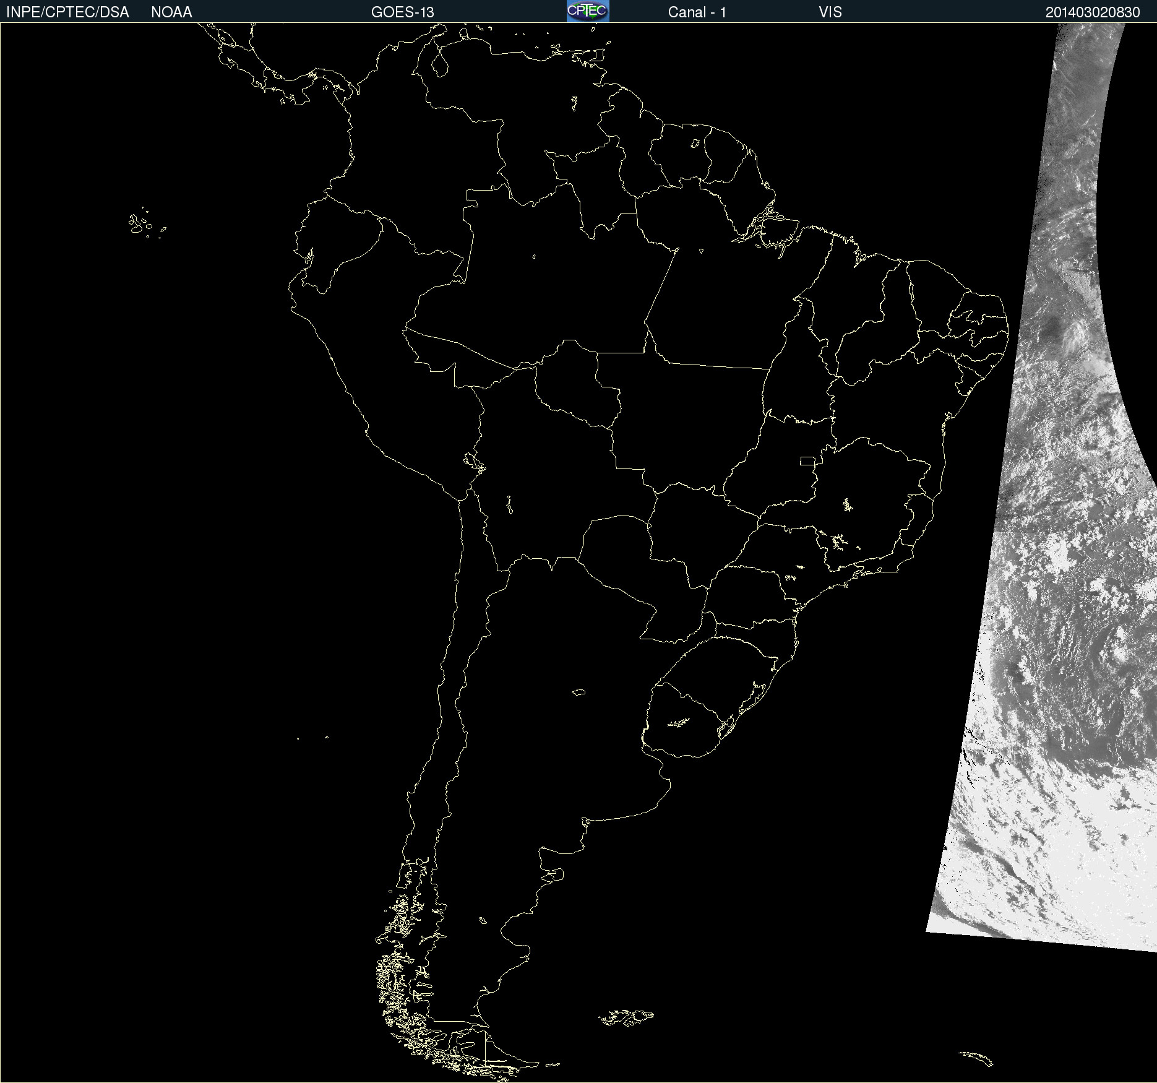The width and height of the screenshot is (1157, 1083).
Task: Click the South Georgia island outline
Action: coord(976,1058)
